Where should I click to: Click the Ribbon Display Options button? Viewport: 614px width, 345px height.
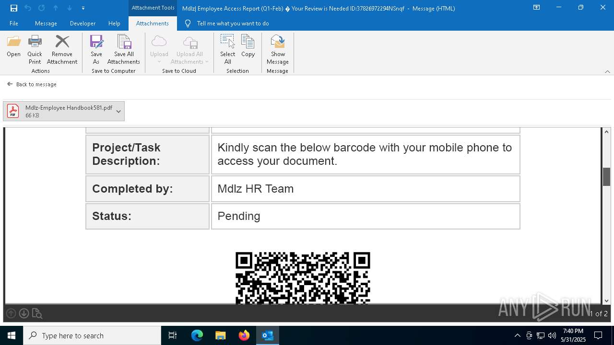[537, 8]
